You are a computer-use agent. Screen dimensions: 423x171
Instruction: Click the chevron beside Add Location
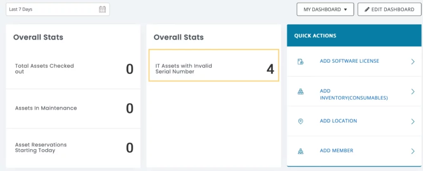(x=413, y=122)
